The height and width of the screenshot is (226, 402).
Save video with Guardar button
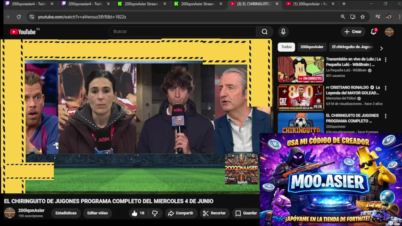246,213
